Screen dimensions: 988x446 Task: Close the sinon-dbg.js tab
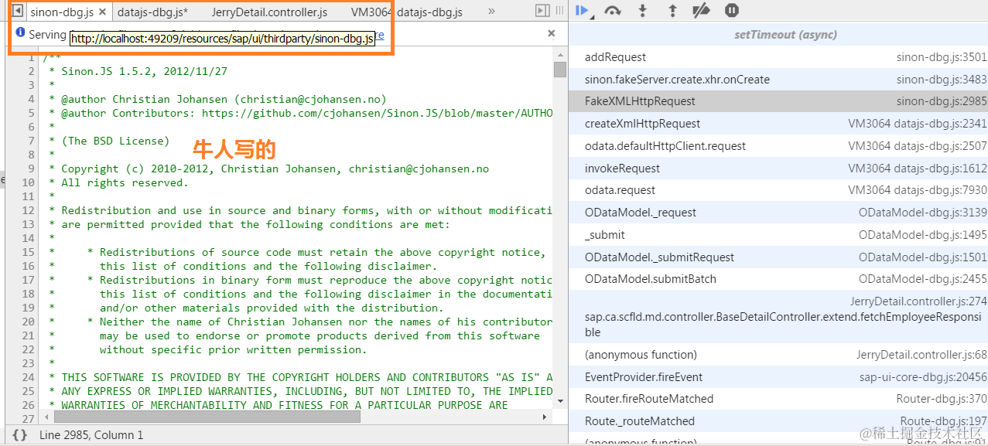point(103,12)
